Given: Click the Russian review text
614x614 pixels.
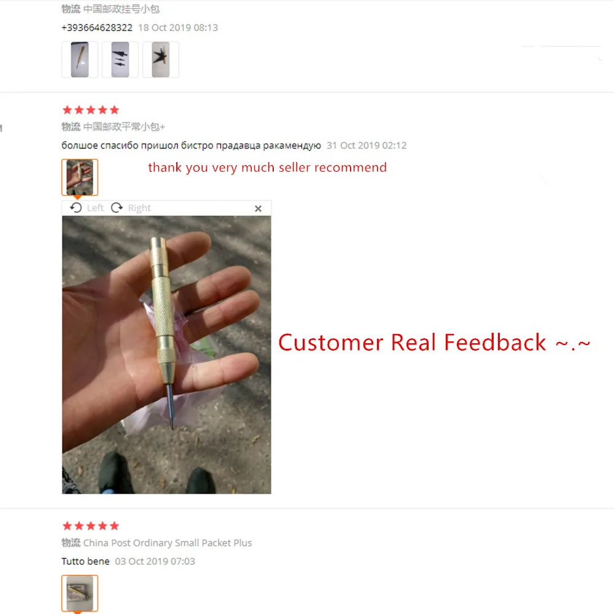Looking at the screenshot, I should pyautogui.click(x=191, y=146).
